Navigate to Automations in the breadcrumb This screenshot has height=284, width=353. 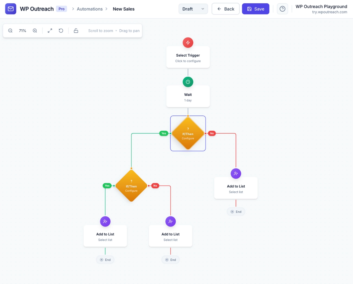90,9
